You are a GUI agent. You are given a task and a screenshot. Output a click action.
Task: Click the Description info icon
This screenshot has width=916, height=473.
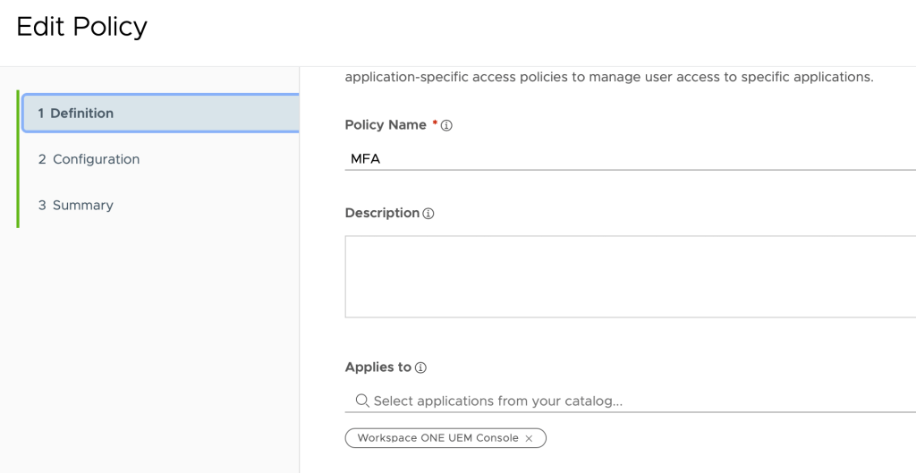click(x=428, y=214)
